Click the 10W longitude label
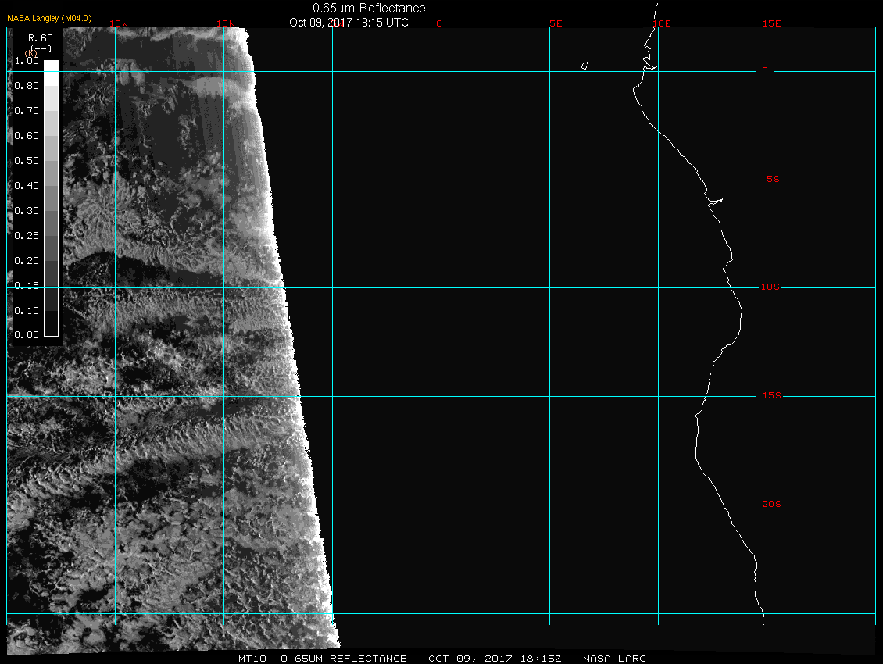 pyautogui.click(x=225, y=23)
